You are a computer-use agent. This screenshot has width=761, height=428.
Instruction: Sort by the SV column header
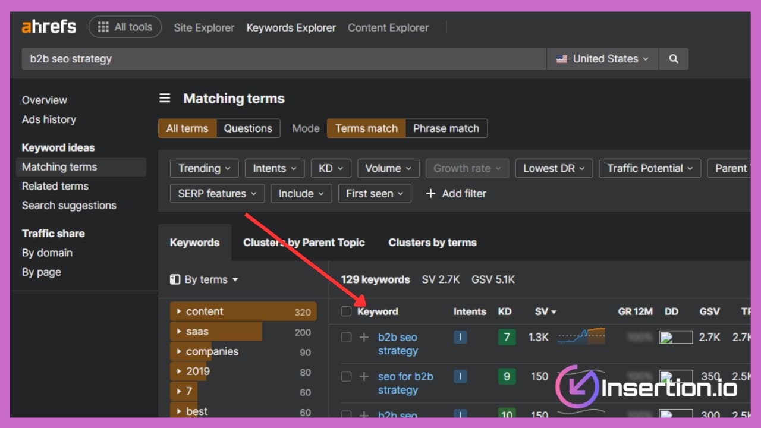tap(545, 311)
